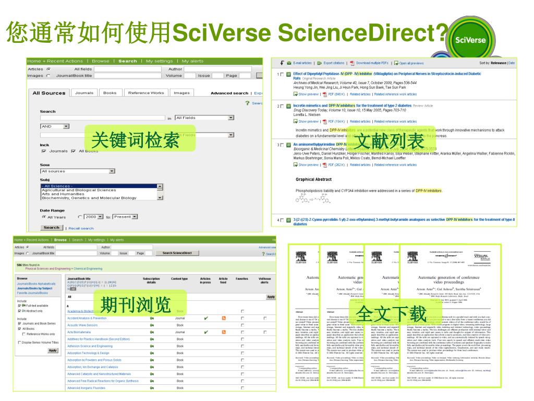Open Journals/Books by Subject link
534x401 pixels.
(x=35, y=288)
